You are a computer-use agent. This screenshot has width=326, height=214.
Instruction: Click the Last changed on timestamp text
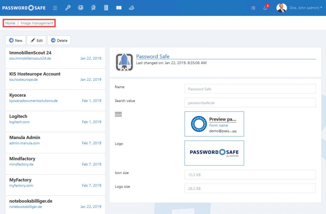pos(171,63)
